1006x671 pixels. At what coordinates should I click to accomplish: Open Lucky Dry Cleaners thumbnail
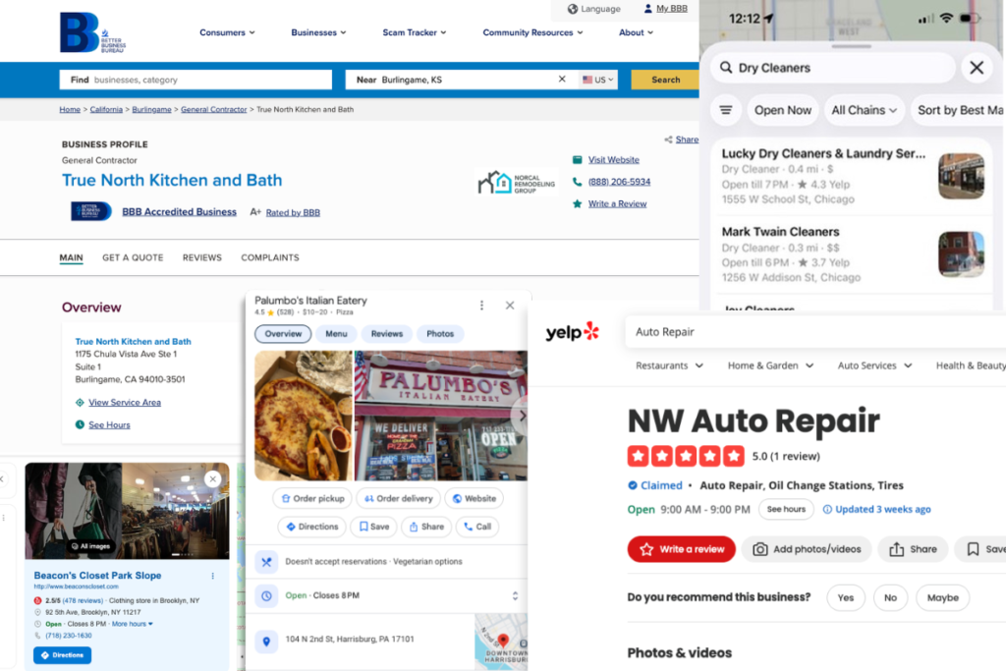click(961, 176)
